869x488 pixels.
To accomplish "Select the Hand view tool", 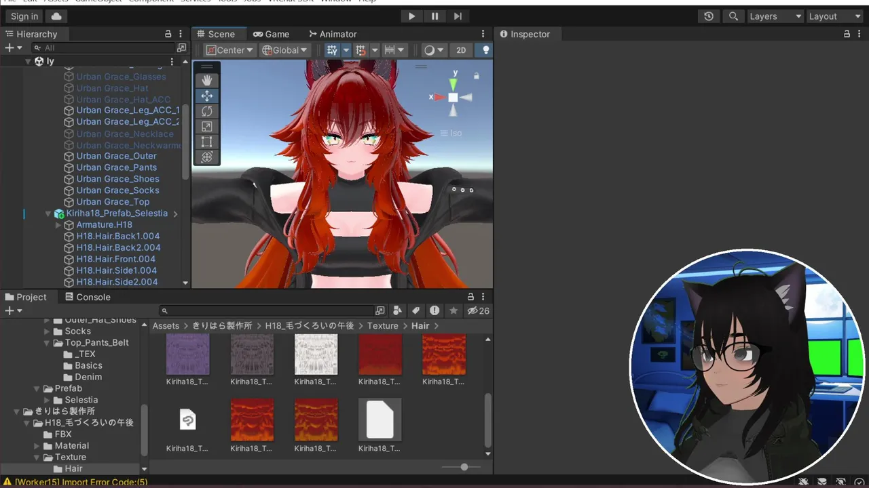I will pos(207,81).
